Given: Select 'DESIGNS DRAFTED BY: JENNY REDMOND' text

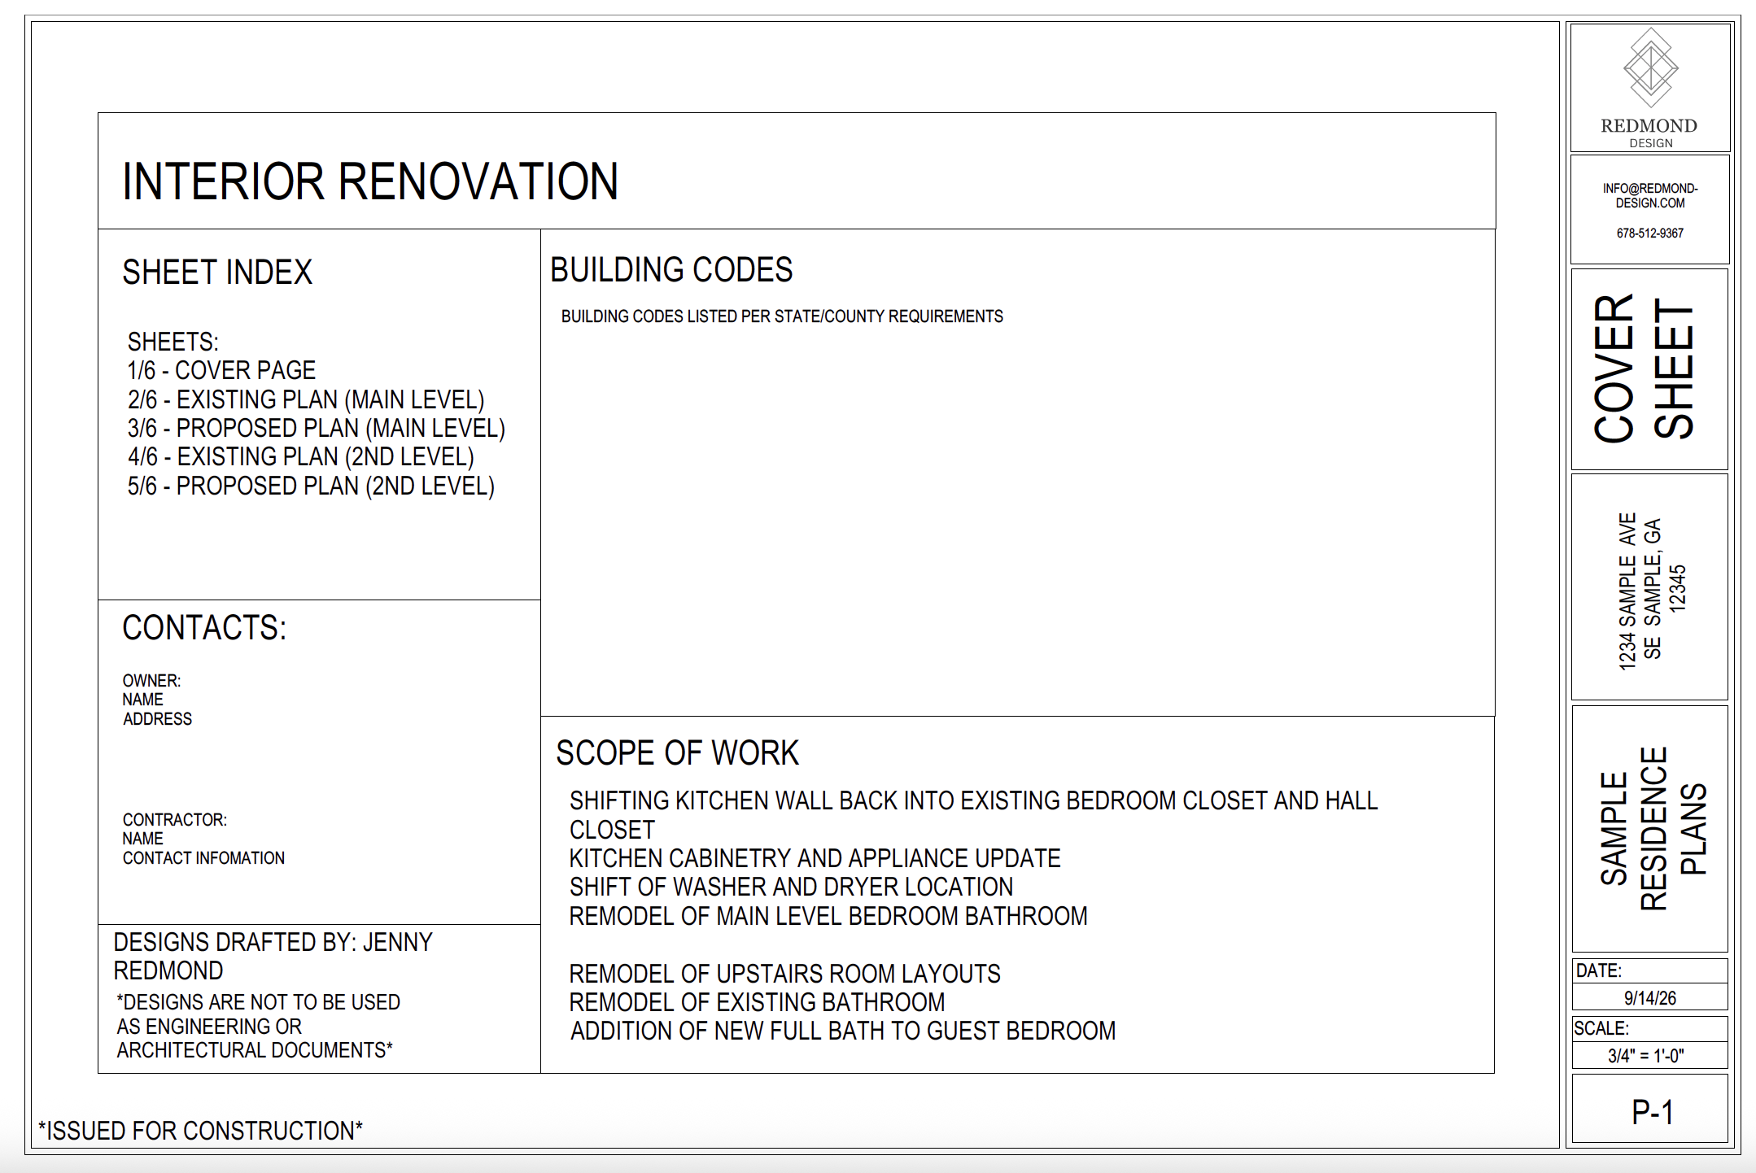Looking at the screenshot, I should (x=273, y=956).
